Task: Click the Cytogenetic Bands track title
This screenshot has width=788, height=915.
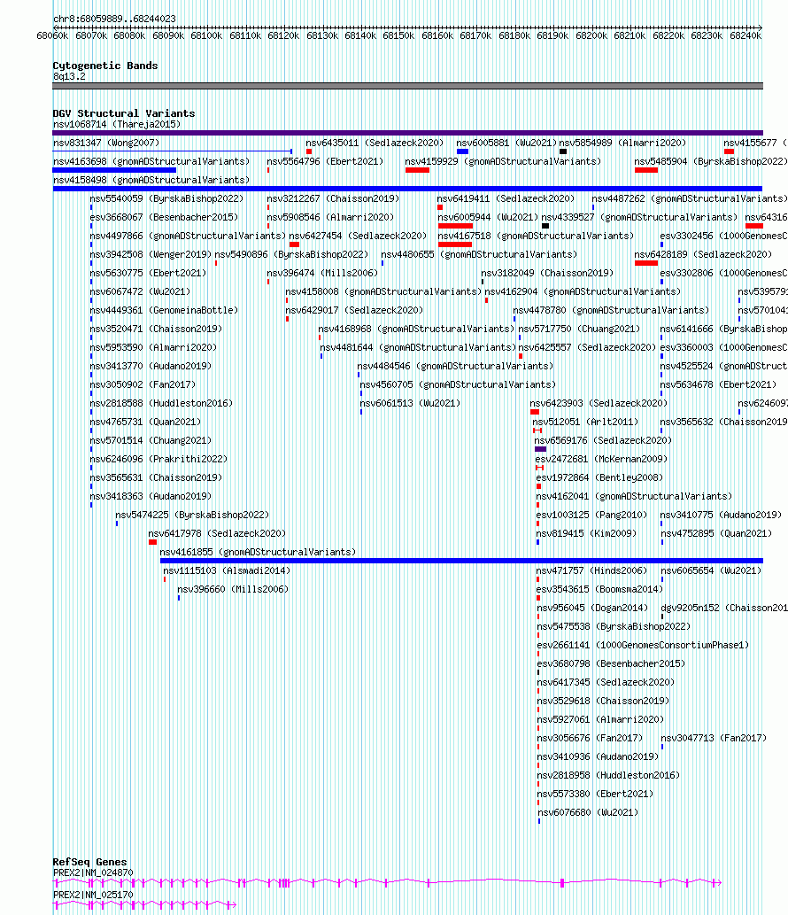Action: pyautogui.click(x=105, y=66)
